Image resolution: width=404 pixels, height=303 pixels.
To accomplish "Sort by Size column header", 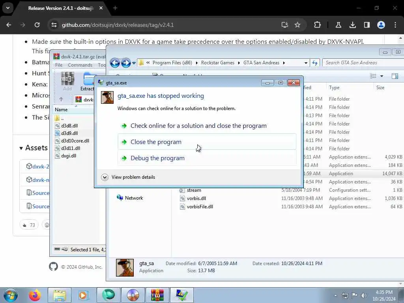I will coord(380,88).
